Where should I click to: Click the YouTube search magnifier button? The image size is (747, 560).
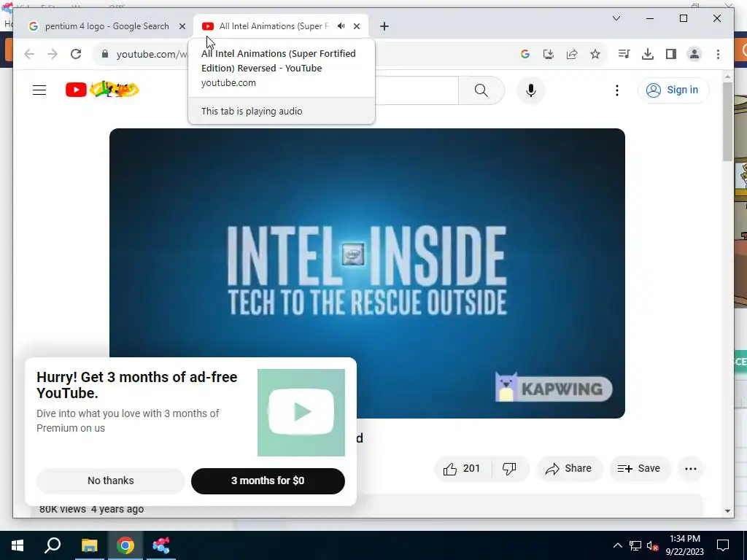[481, 90]
